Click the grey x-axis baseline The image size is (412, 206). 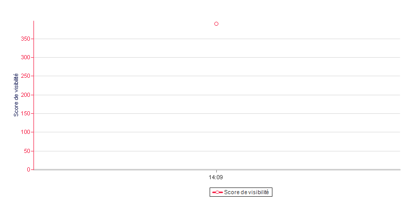(217, 170)
